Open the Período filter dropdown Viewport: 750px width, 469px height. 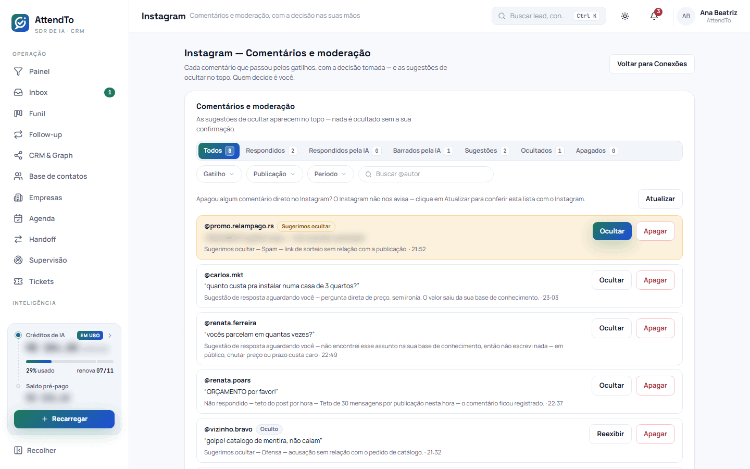(331, 174)
